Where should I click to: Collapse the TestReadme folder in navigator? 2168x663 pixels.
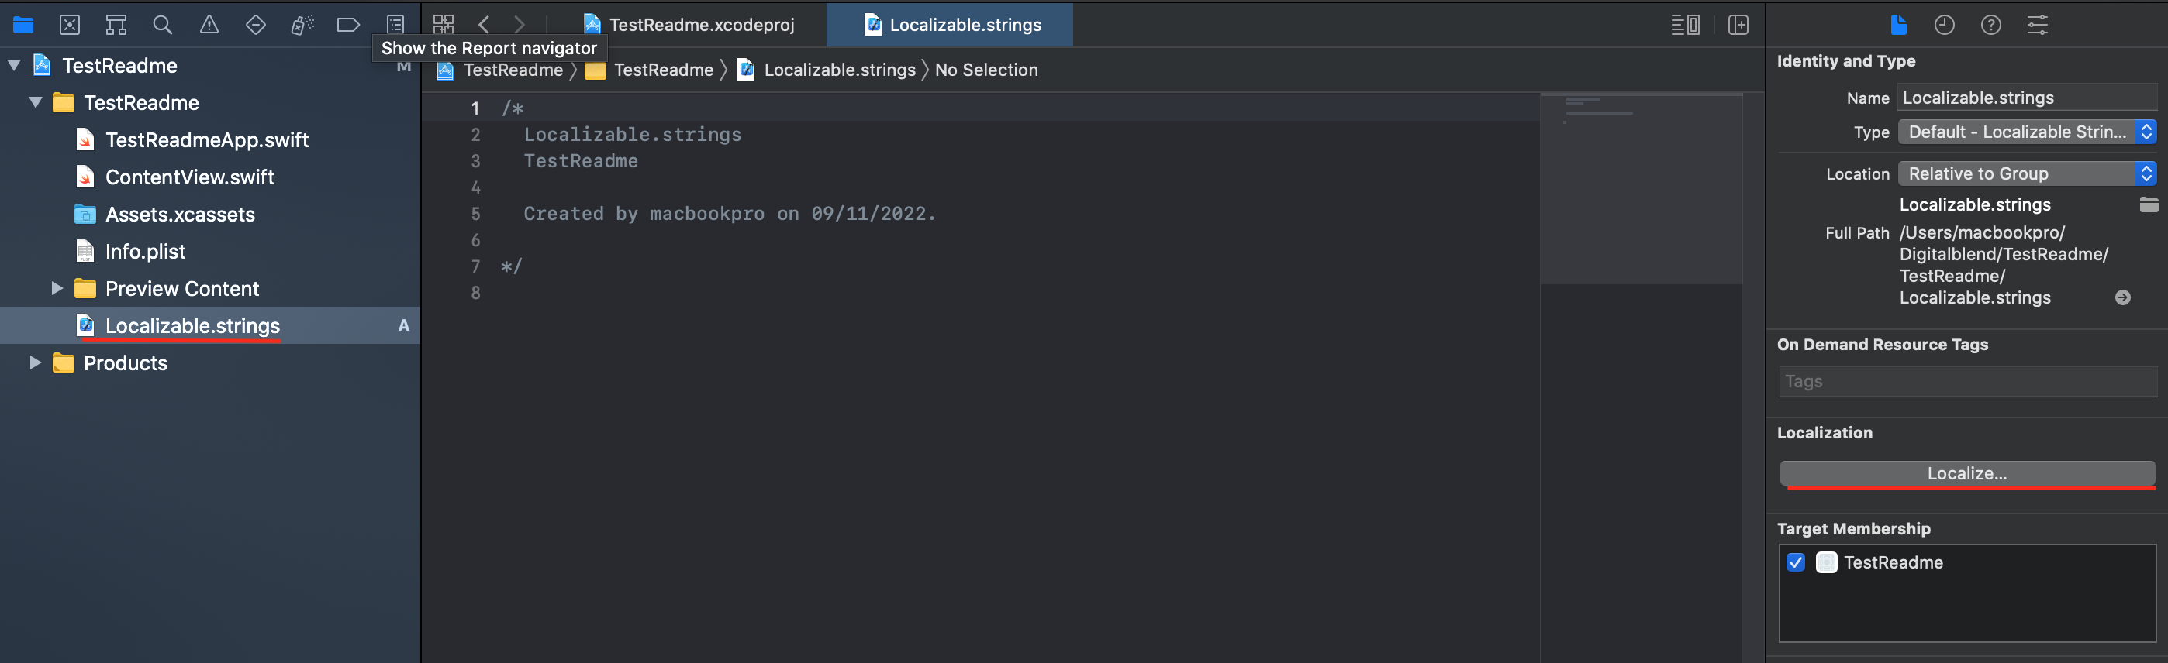click(x=36, y=102)
